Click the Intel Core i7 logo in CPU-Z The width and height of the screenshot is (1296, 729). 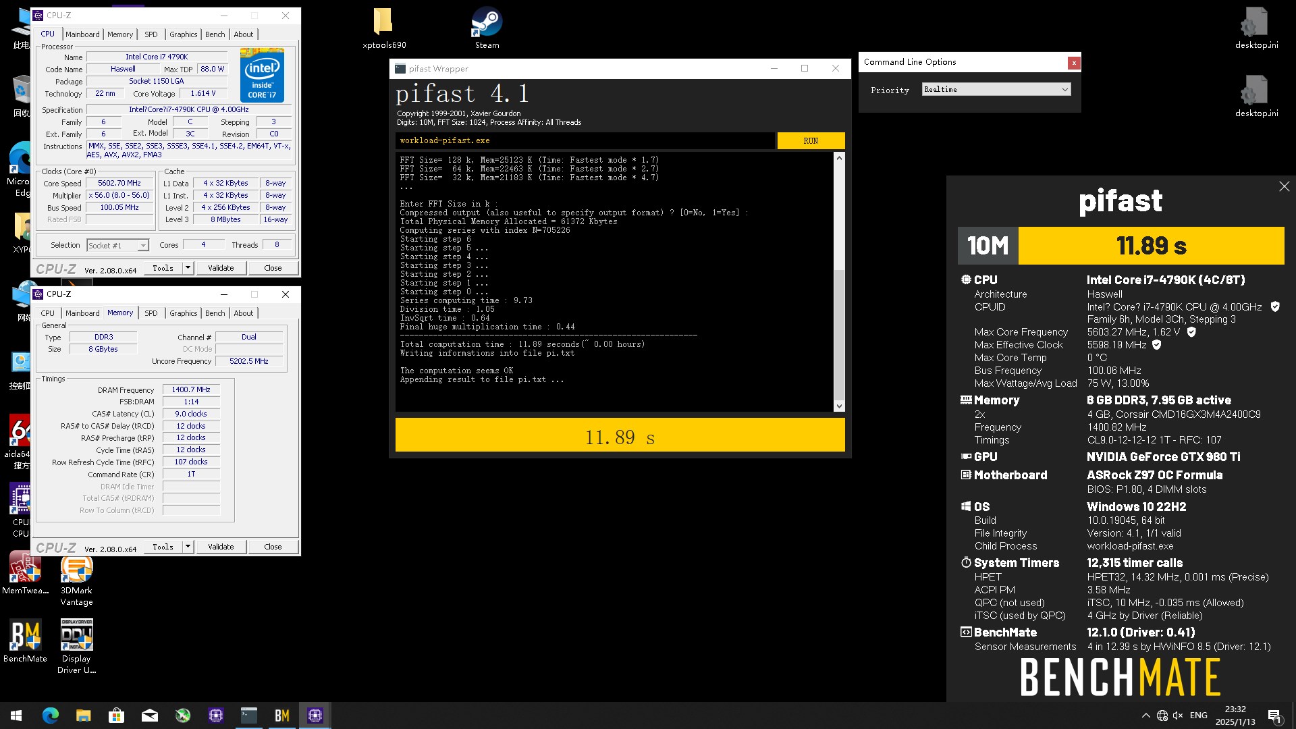point(262,75)
